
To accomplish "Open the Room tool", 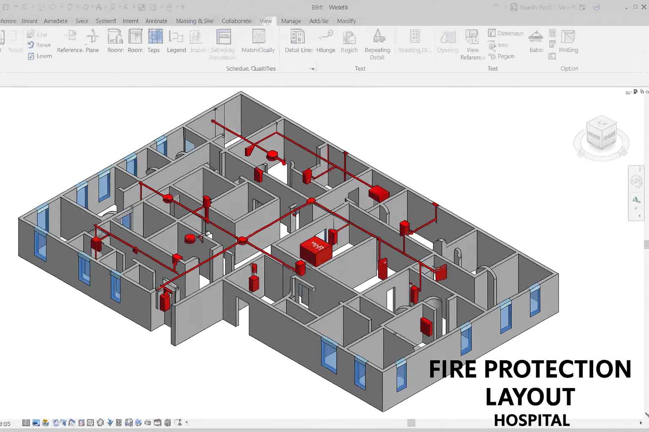I will tap(135, 40).
